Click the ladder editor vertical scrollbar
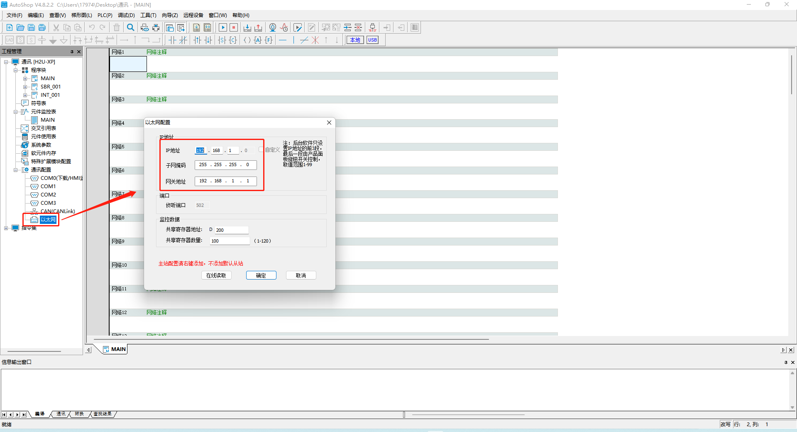This screenshot has width=797, height=432. [x=792, y=75]
